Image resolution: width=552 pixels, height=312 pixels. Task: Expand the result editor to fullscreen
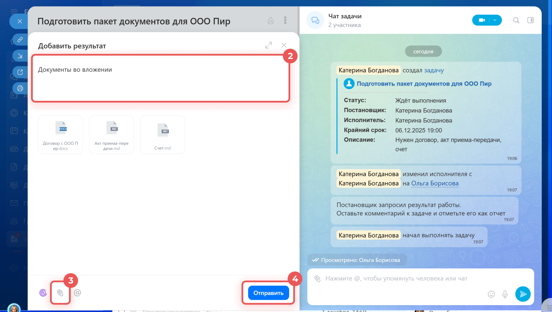268,45
